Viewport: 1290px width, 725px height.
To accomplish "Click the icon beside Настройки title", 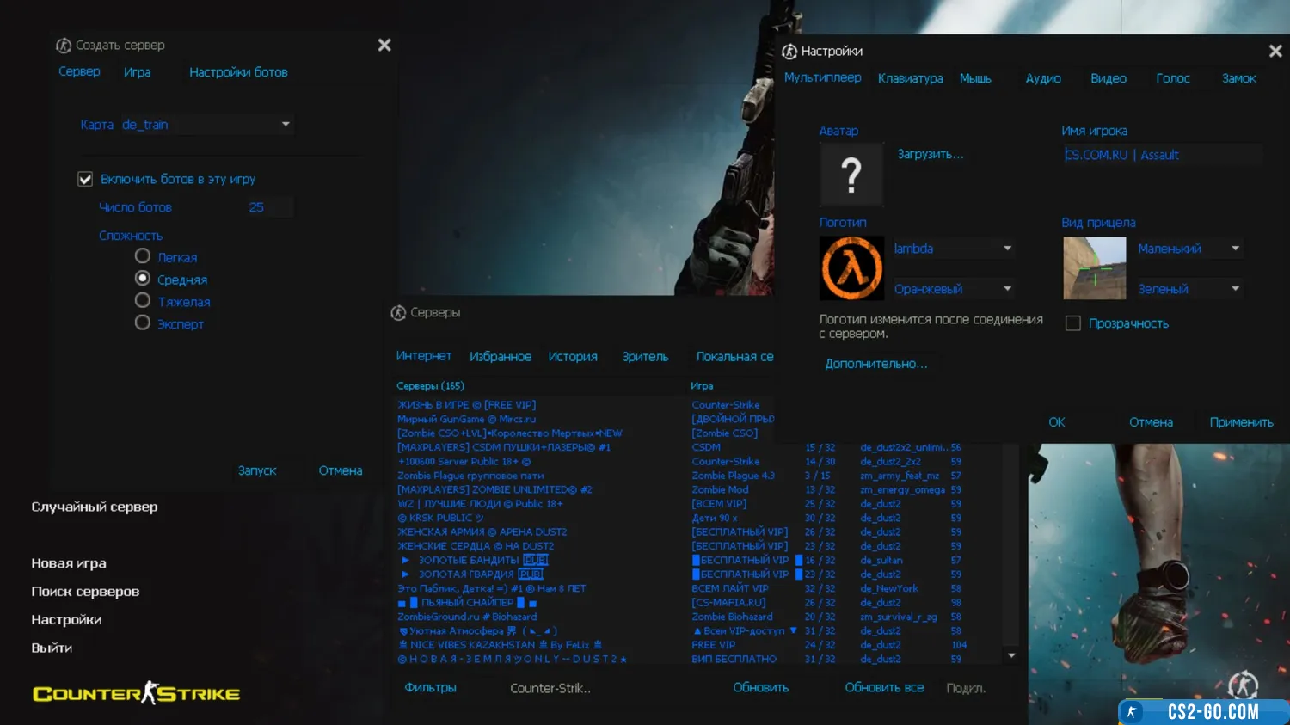I will [789, 52].
